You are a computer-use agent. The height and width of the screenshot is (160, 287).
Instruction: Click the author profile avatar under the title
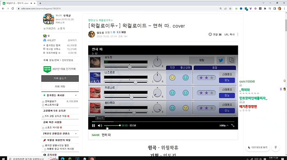point(92,34)
